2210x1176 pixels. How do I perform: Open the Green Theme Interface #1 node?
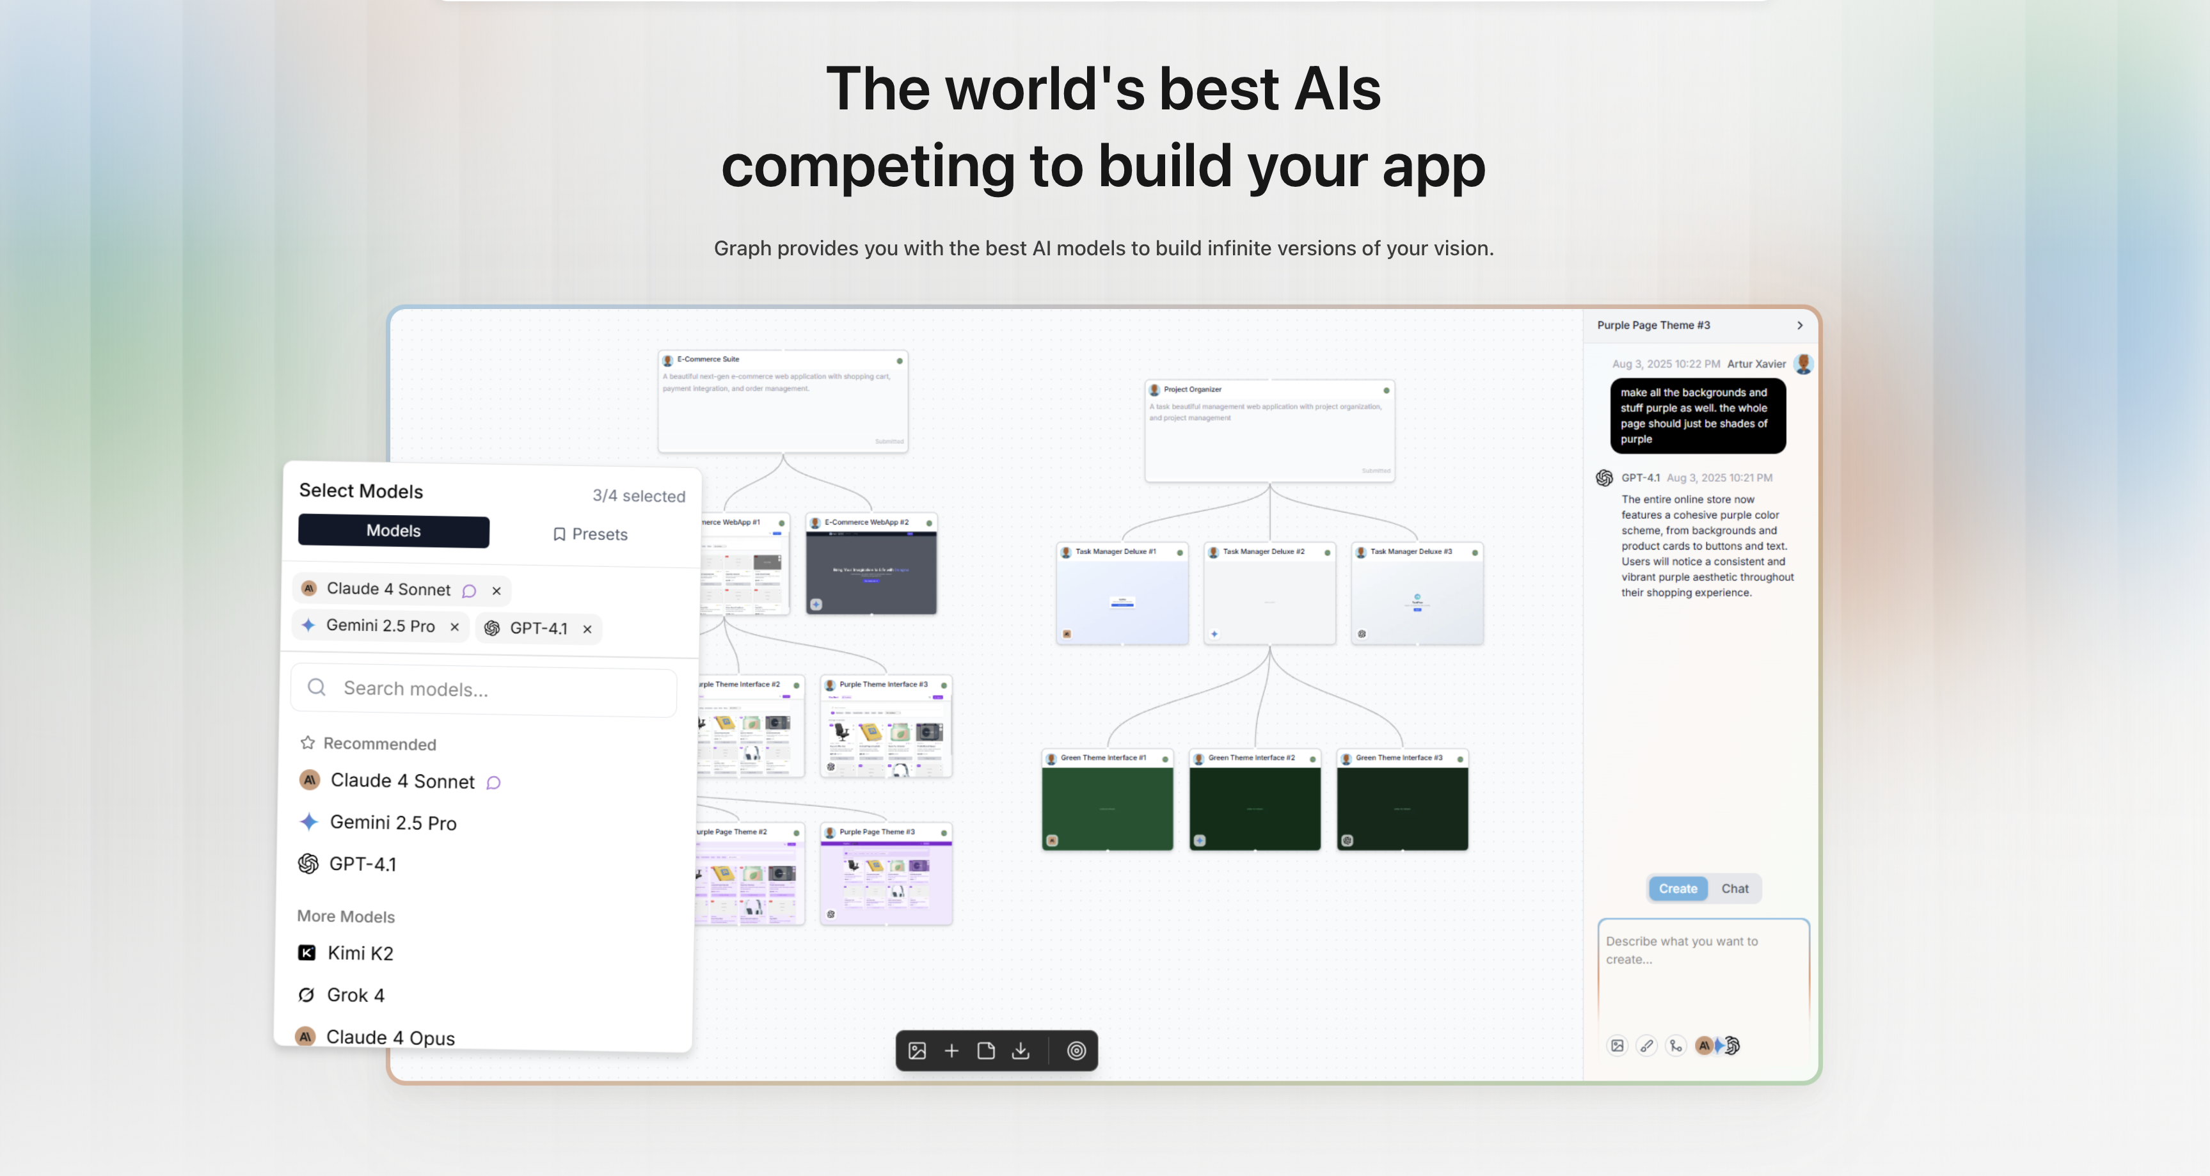point(1108,800)
